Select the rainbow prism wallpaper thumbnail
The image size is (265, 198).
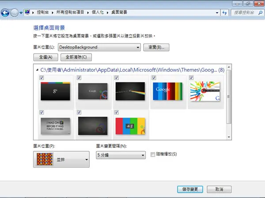pyautogui.click(x=130, y=91)
